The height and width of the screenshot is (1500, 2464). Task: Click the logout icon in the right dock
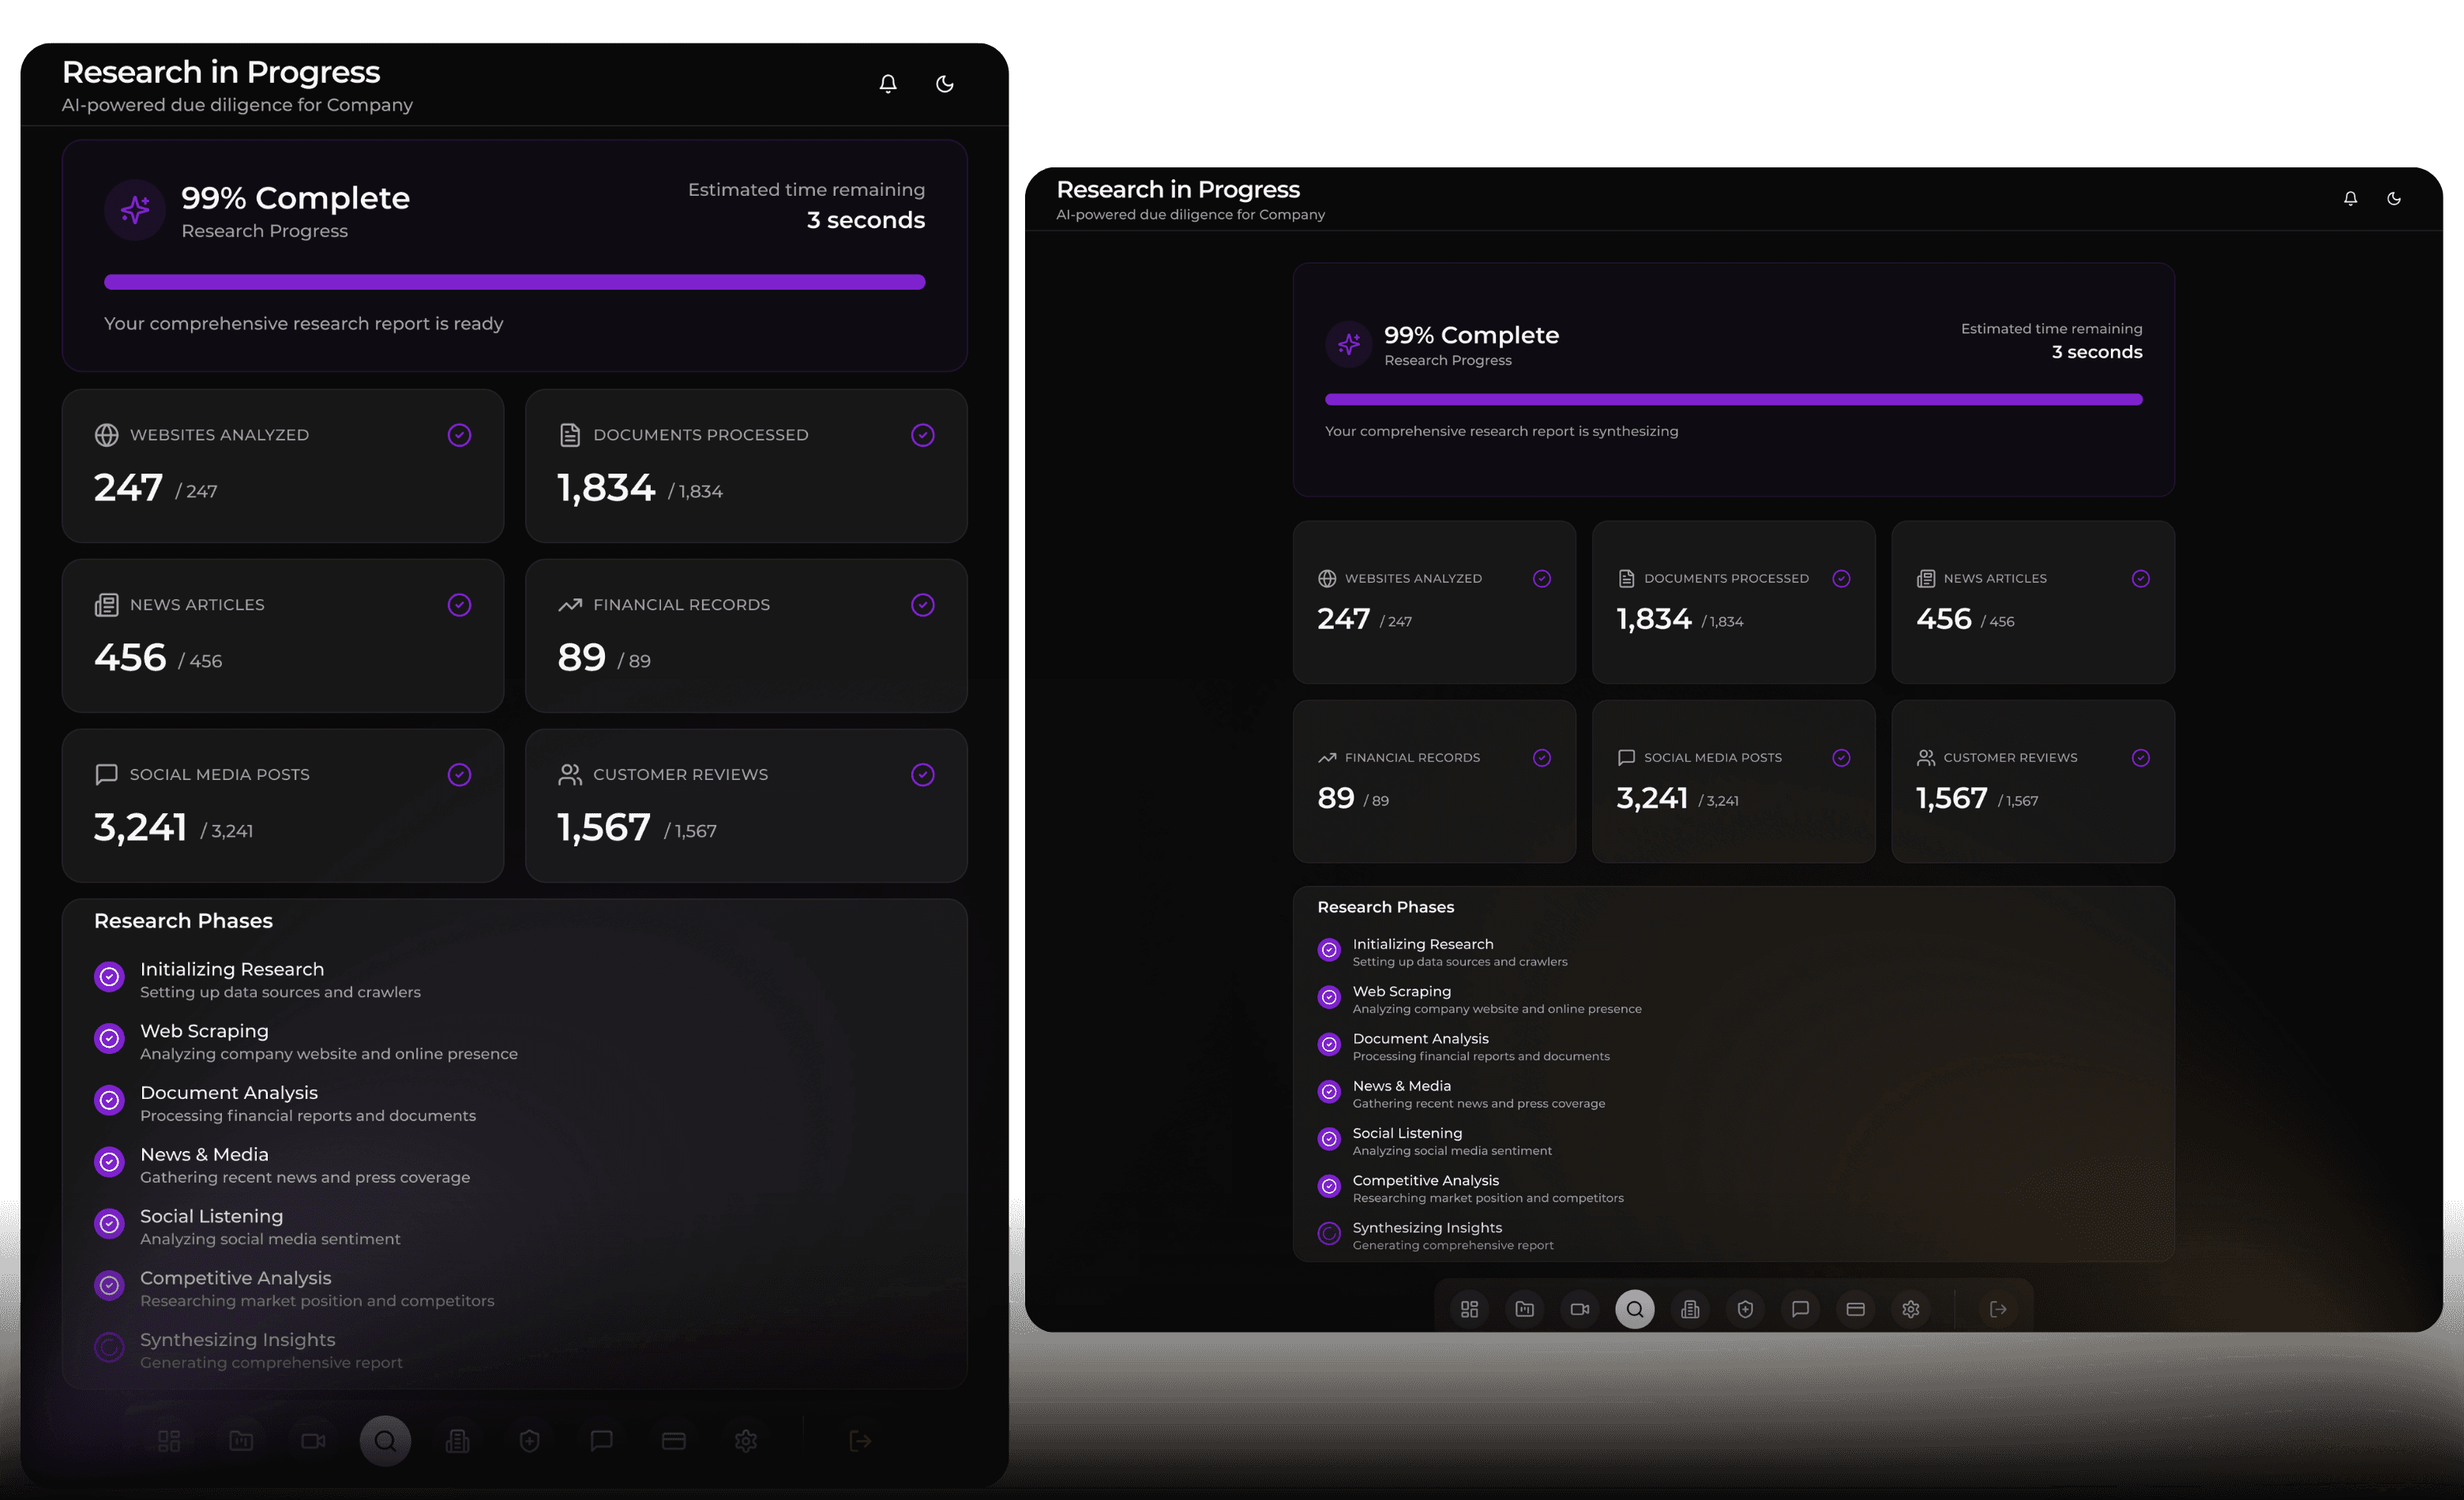pos(1998,1309)
